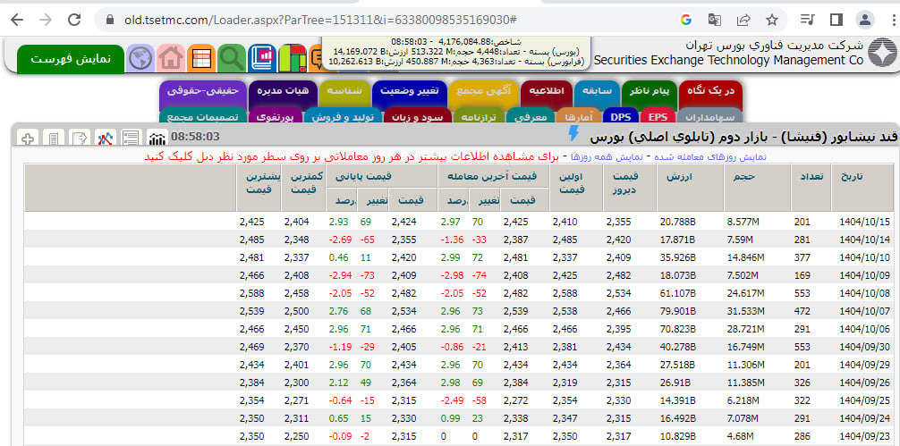
Task: Click the plus icon in panel toolbar
Action: point(29,138)
